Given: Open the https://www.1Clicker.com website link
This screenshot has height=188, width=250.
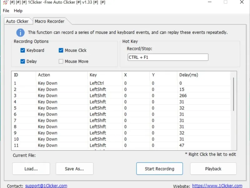Looking at the screenshot, I should (217, 186).
